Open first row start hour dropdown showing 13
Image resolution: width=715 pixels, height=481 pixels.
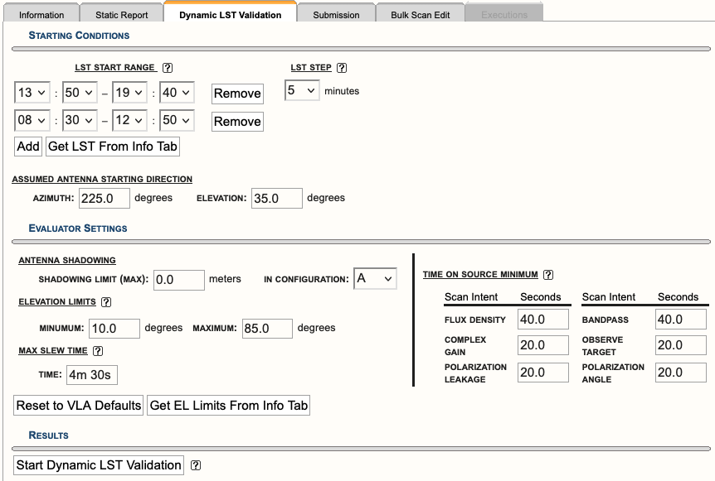coord(32,93)
